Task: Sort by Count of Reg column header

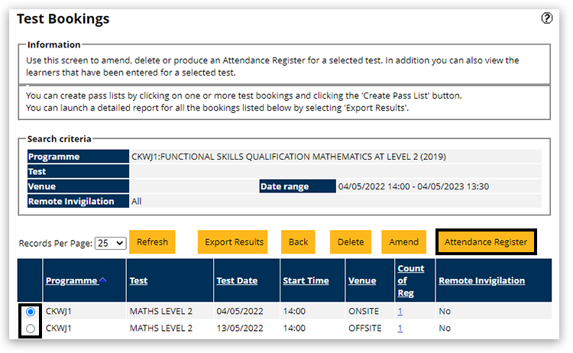Action: click(x=411, y=280)
